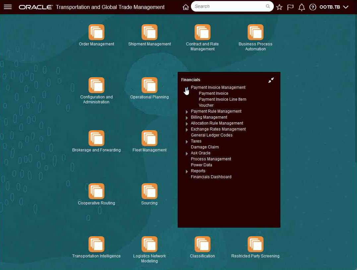Click the Sourcing text label
357x270 pixels.
(x=149, y=203)
